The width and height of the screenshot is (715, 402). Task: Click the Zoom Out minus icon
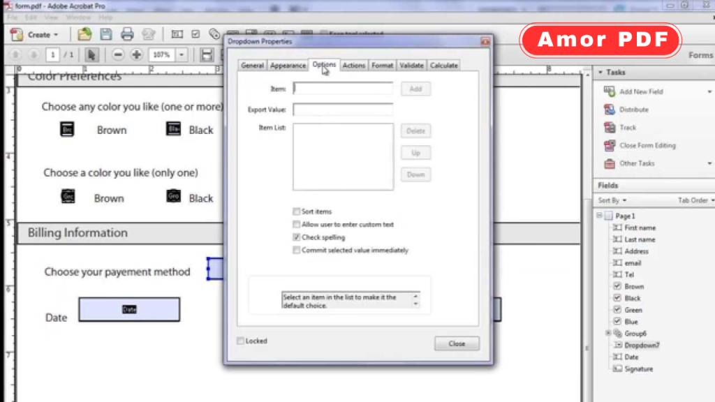[x=118, y=54]
